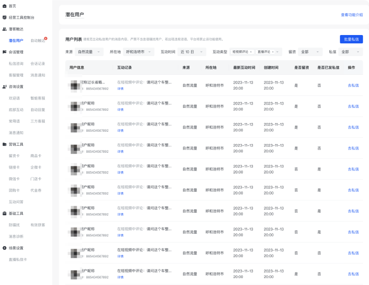This screenshot has width=369, height=285.
Task: Open 留资卡 under 营销工具
Action: [14, 156]
